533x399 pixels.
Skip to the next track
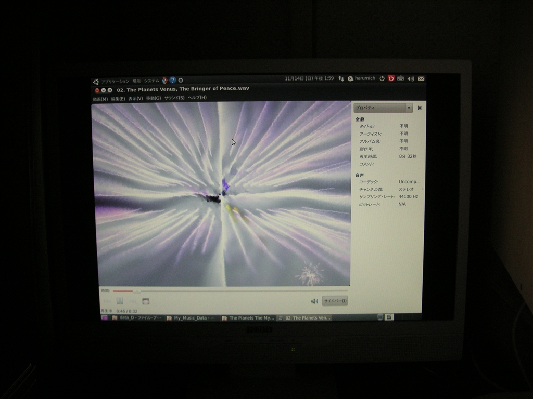click(133, 301)
